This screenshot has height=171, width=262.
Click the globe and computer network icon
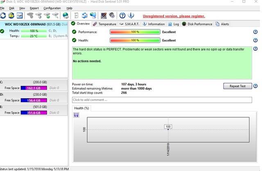coord(93,16)
